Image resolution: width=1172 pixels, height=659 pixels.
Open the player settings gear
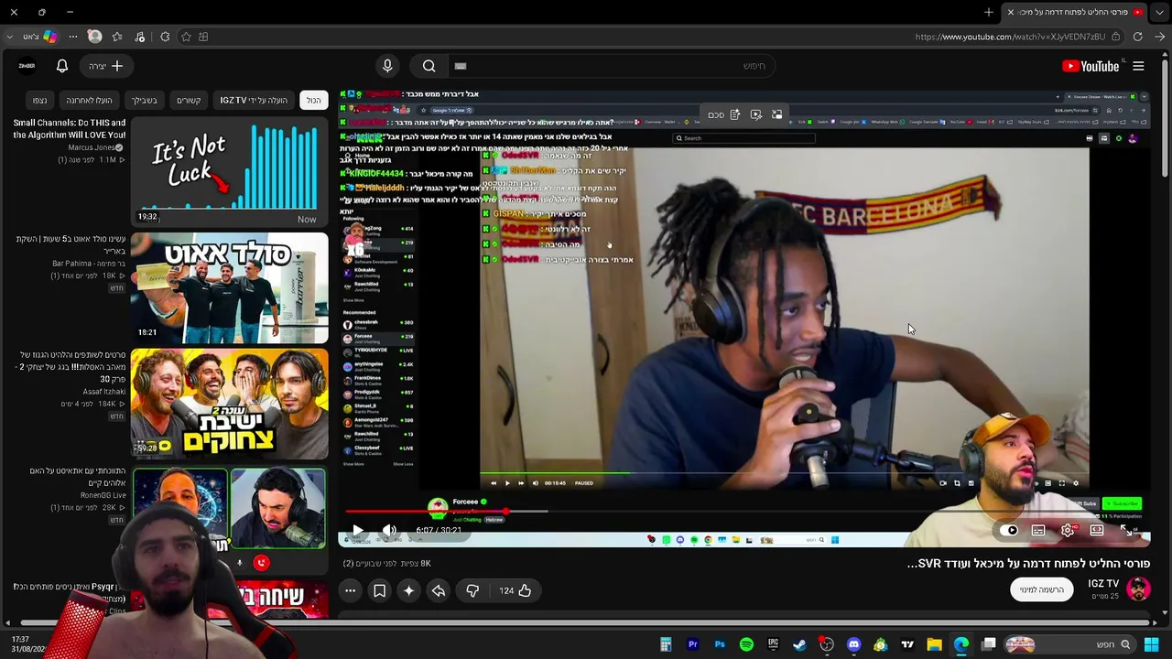1068,530
